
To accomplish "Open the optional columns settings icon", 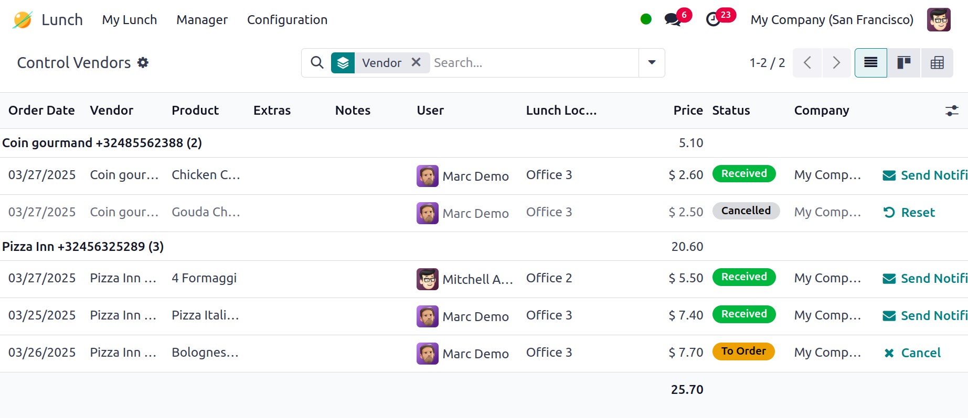I will [952, 111].
